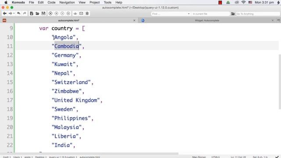281x158 pixels.
Task: Click the "Philippines" string on line 19
Action: 71,118
